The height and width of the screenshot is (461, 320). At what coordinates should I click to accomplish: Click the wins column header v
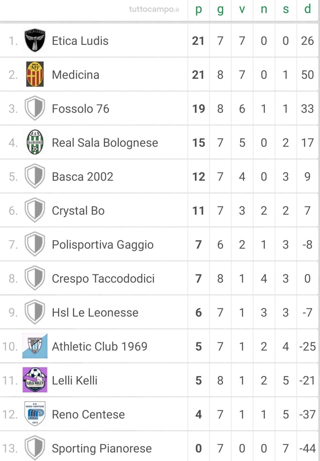click(242, 9)
